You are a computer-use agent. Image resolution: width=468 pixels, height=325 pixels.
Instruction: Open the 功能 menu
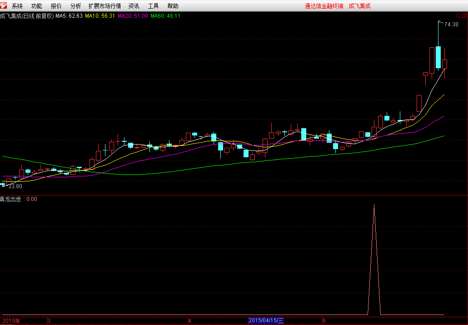click(37, 6)
